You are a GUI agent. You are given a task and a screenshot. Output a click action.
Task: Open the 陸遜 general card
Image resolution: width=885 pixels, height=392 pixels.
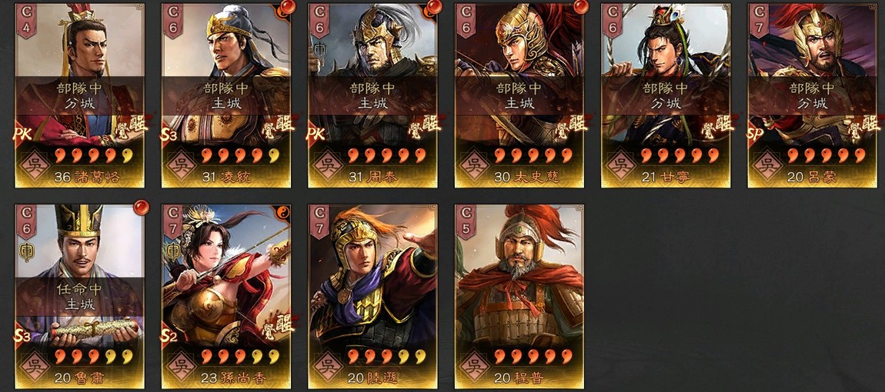point(373,296)
